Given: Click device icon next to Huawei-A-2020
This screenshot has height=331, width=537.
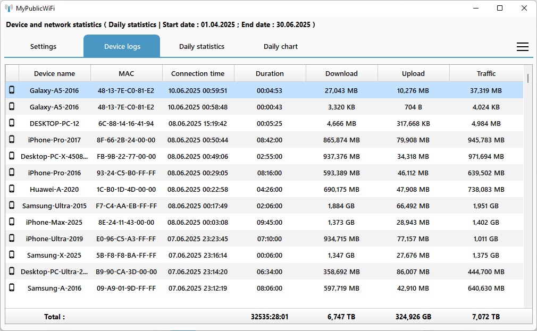Looking at the screenshot, I should click(x=12, y=189).
